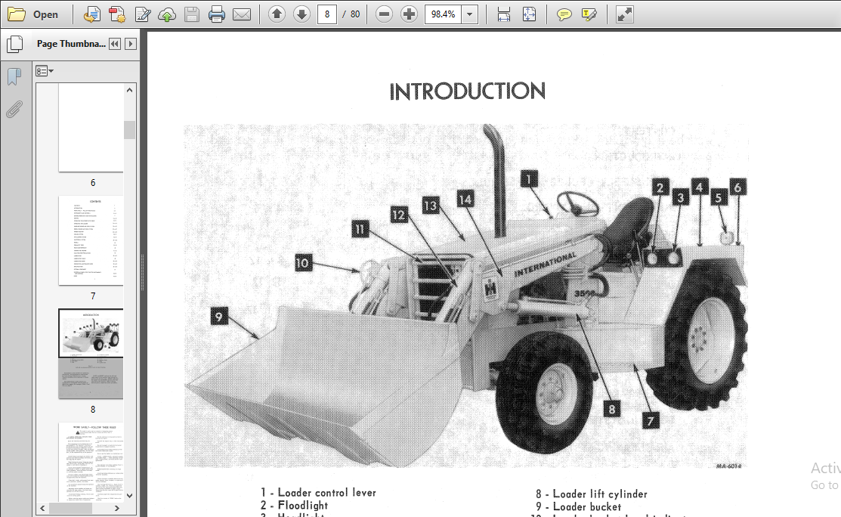Click the '2 - Floodlight' legend text

(294, 505)
